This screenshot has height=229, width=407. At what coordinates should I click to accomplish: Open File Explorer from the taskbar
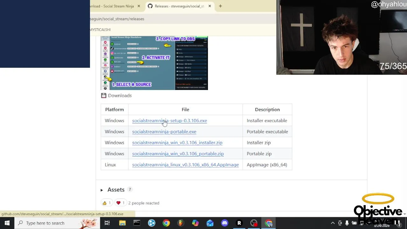(x=122, y=223)
